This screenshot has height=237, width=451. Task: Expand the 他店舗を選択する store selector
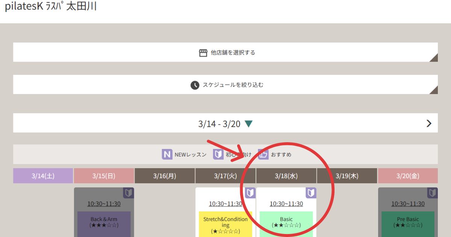[225, 52]
